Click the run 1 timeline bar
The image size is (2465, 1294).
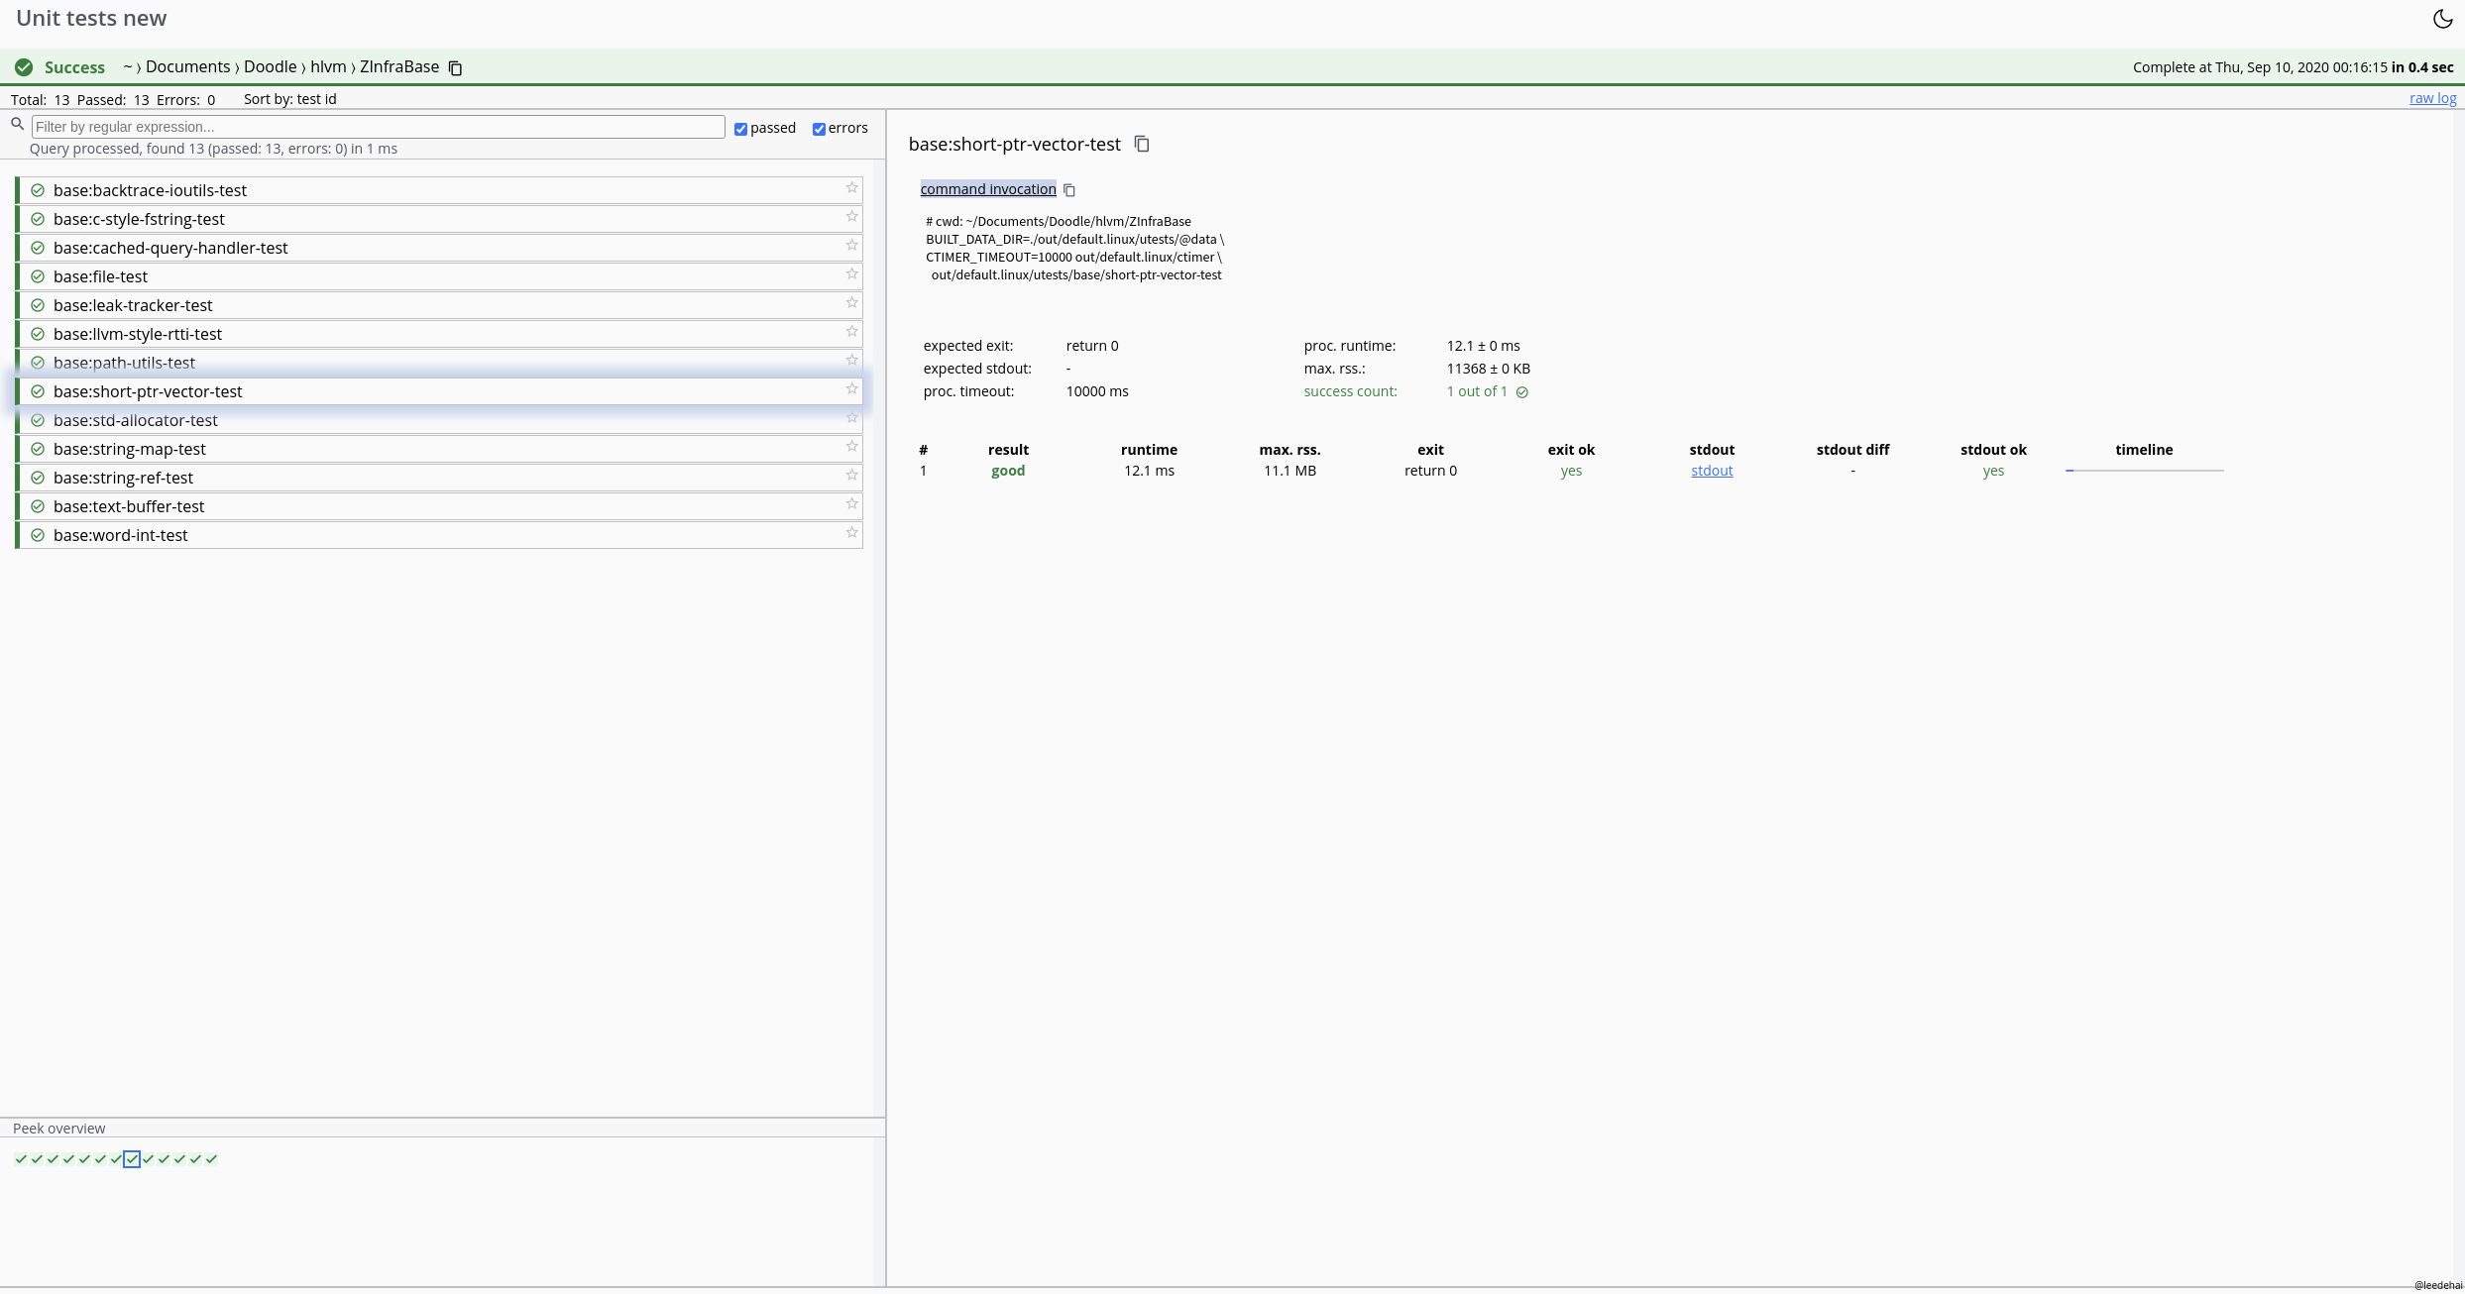[2144, 471]
